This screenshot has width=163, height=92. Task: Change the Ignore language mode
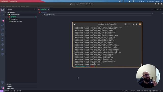click(146, 91)
